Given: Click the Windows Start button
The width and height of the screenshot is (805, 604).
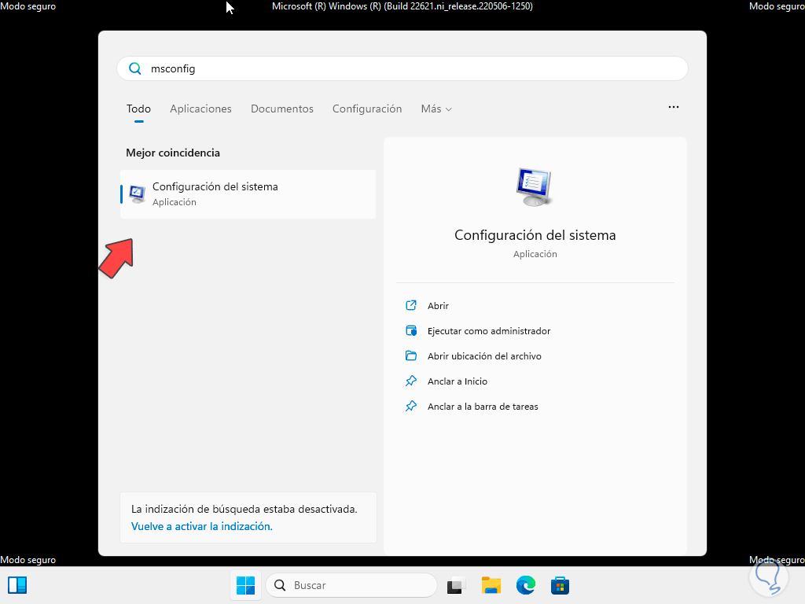Looking at the screenshot, I should coord(246,585).
